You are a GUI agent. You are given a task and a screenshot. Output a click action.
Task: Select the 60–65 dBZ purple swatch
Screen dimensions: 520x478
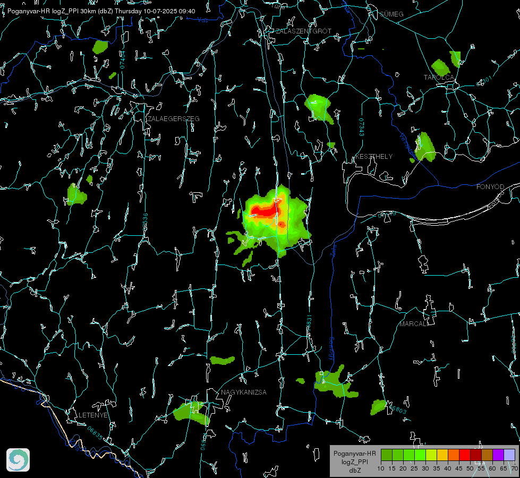coord(498,455)
